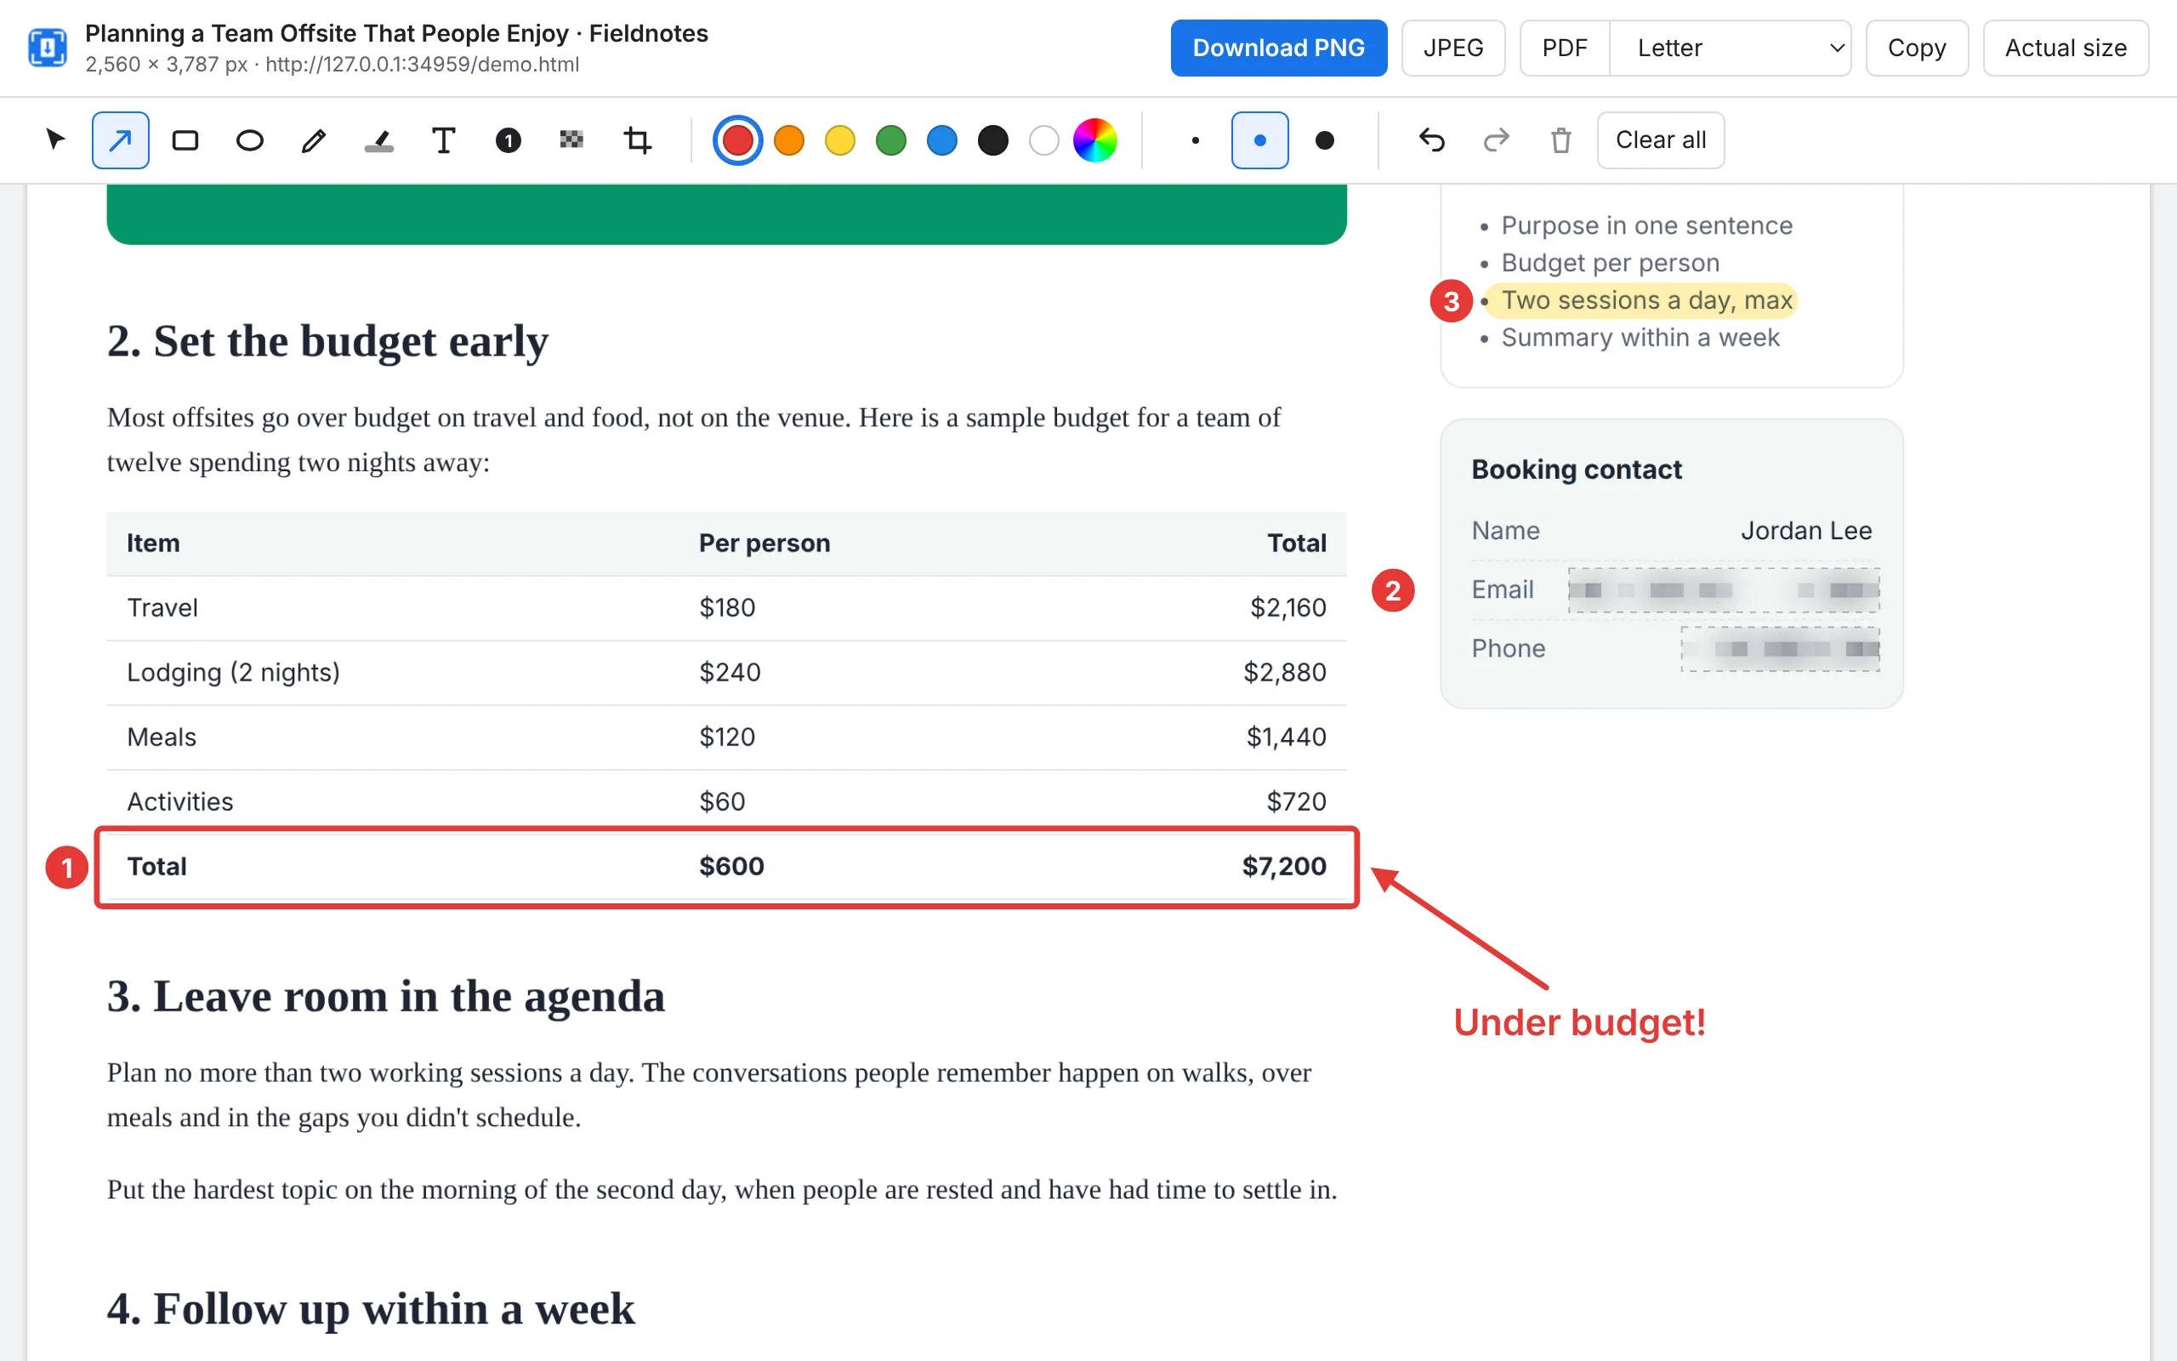2177x1361 pixels.
Task: Select the pointer selection tool
Action: (x=56, y=140)
